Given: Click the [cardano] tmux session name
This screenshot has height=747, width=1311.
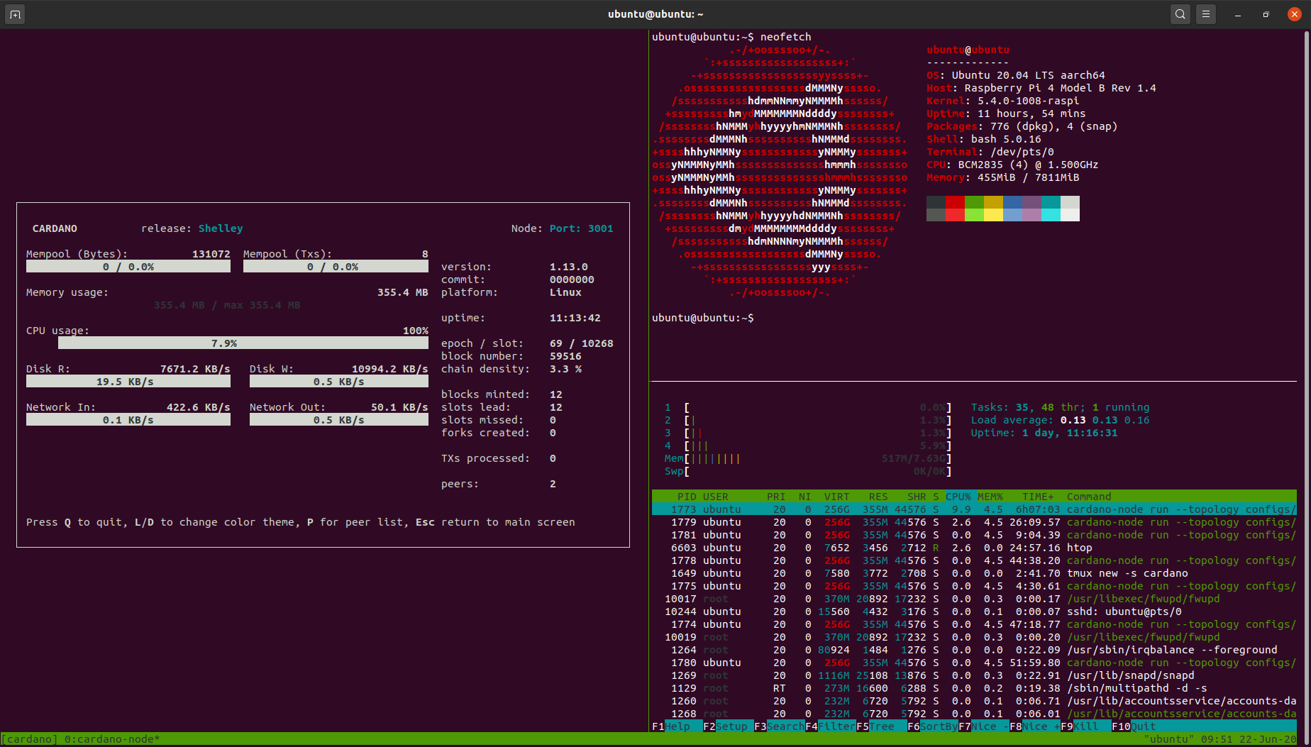Looking at the screenshot, I should point(29,739).
